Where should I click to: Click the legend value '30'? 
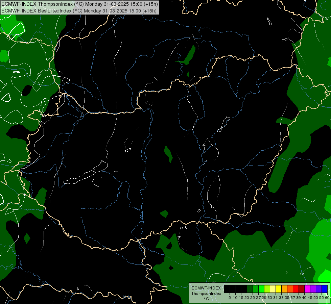click(x=270, y=298)
